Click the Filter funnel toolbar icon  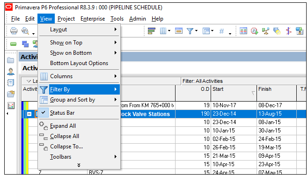tap(190, 31)
